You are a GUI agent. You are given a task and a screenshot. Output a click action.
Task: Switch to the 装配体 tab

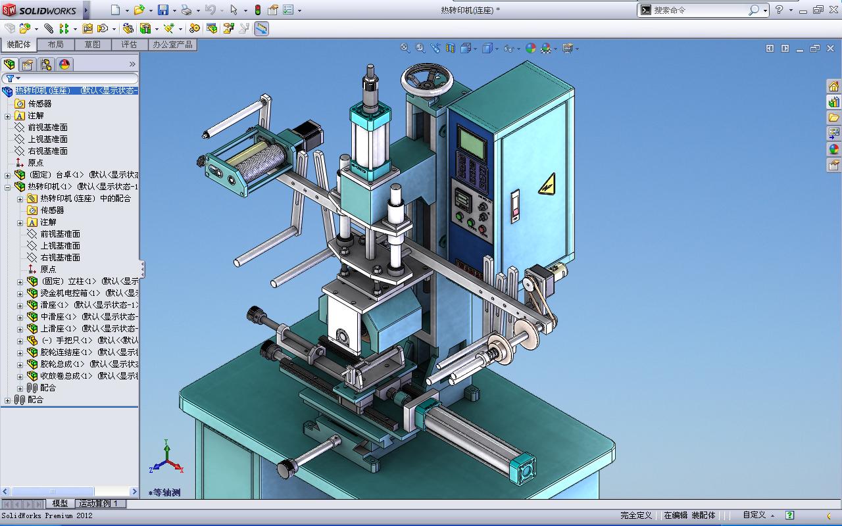tap(19, 45)
